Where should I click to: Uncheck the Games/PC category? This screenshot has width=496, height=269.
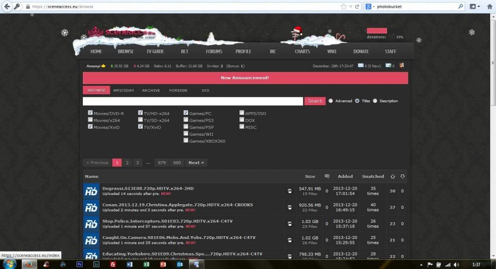click(186, 112)
